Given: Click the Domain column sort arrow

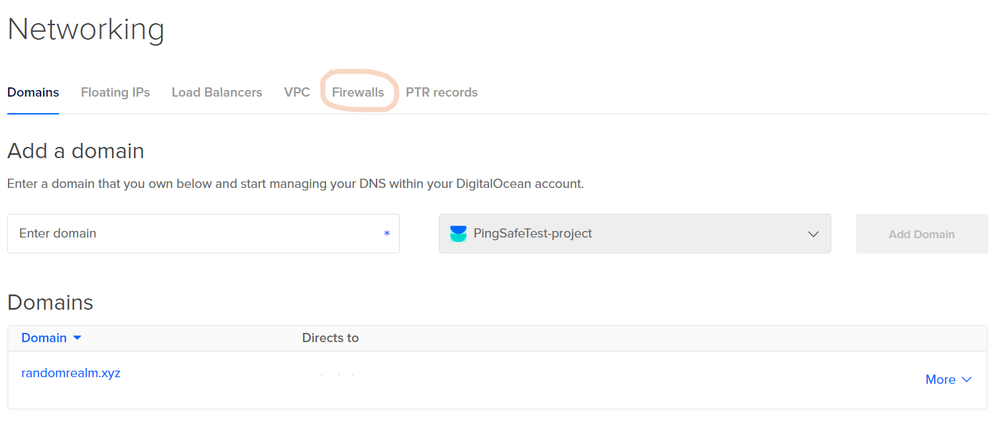Looking at the screenshot, I should 77,338.
